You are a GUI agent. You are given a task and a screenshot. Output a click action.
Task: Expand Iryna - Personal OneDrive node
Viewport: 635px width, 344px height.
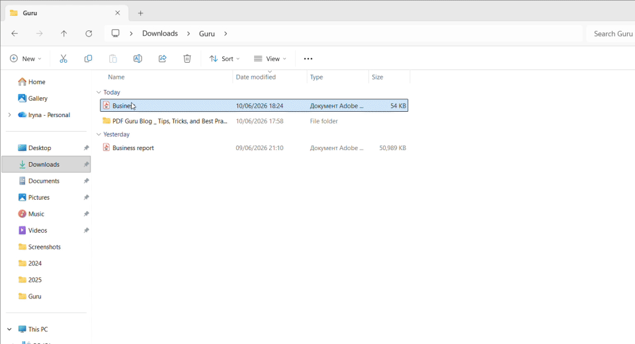click(9, 115)
